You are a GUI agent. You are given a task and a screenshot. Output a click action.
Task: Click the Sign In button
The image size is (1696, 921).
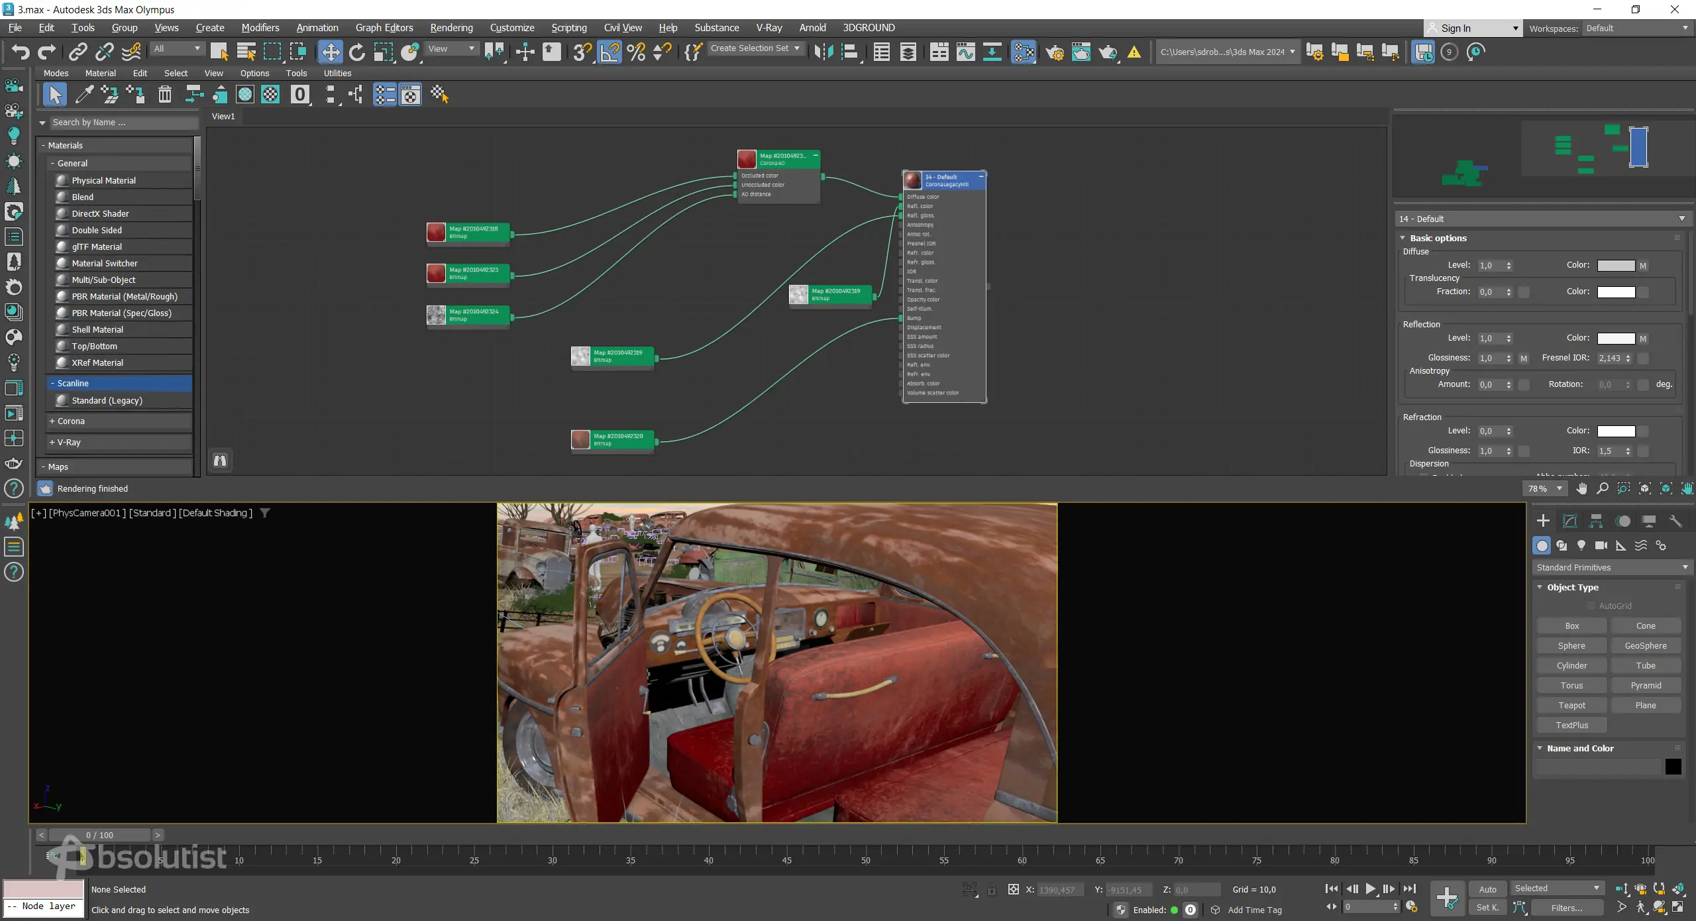tap(1471, 28)
